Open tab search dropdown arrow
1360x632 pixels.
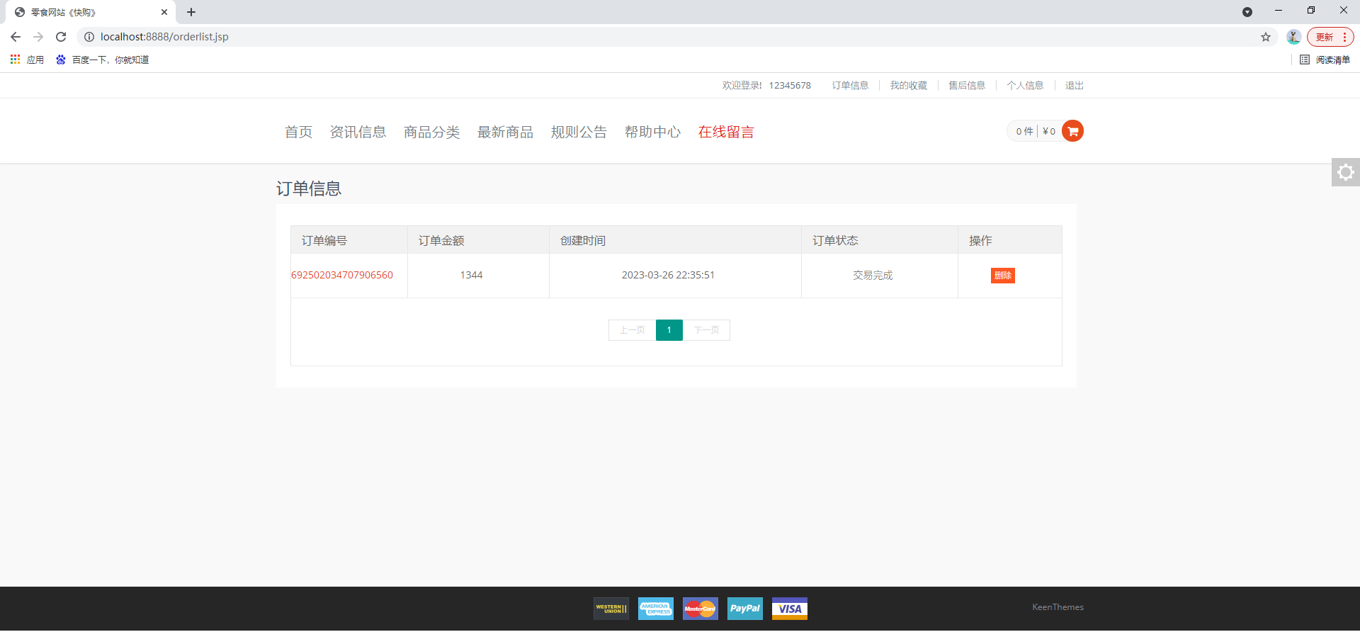pyautogui.click(x=1247, y=12)
